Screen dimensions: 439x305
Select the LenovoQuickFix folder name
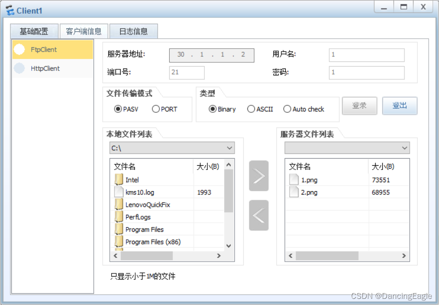tap(148, 205)
